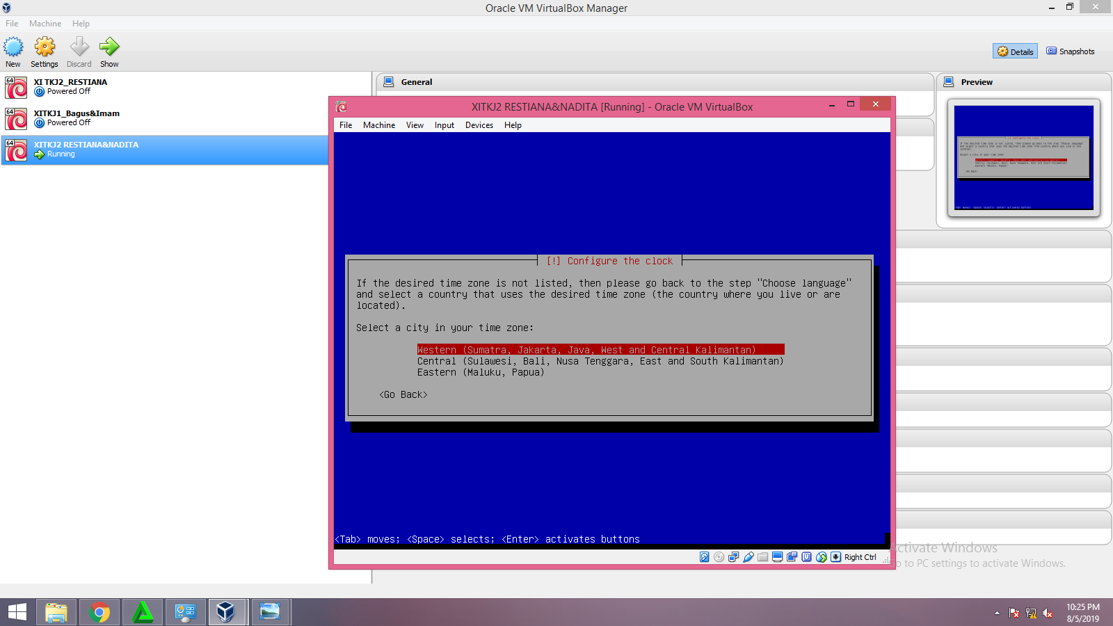1113x626 pixels.
Task: Open the Manager window Machine menu
Action: (45, 24)
